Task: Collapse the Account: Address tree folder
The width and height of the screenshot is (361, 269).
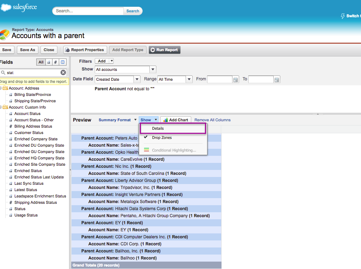Action: [x=0, y=88]
